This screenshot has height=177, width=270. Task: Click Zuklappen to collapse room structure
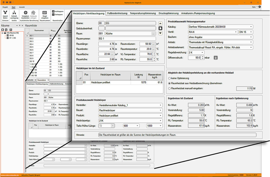(x=57, y=15)
